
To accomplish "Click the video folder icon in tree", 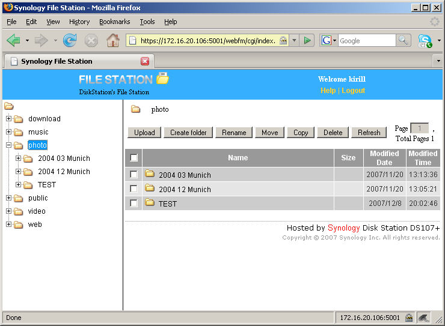I will point(19,211).
